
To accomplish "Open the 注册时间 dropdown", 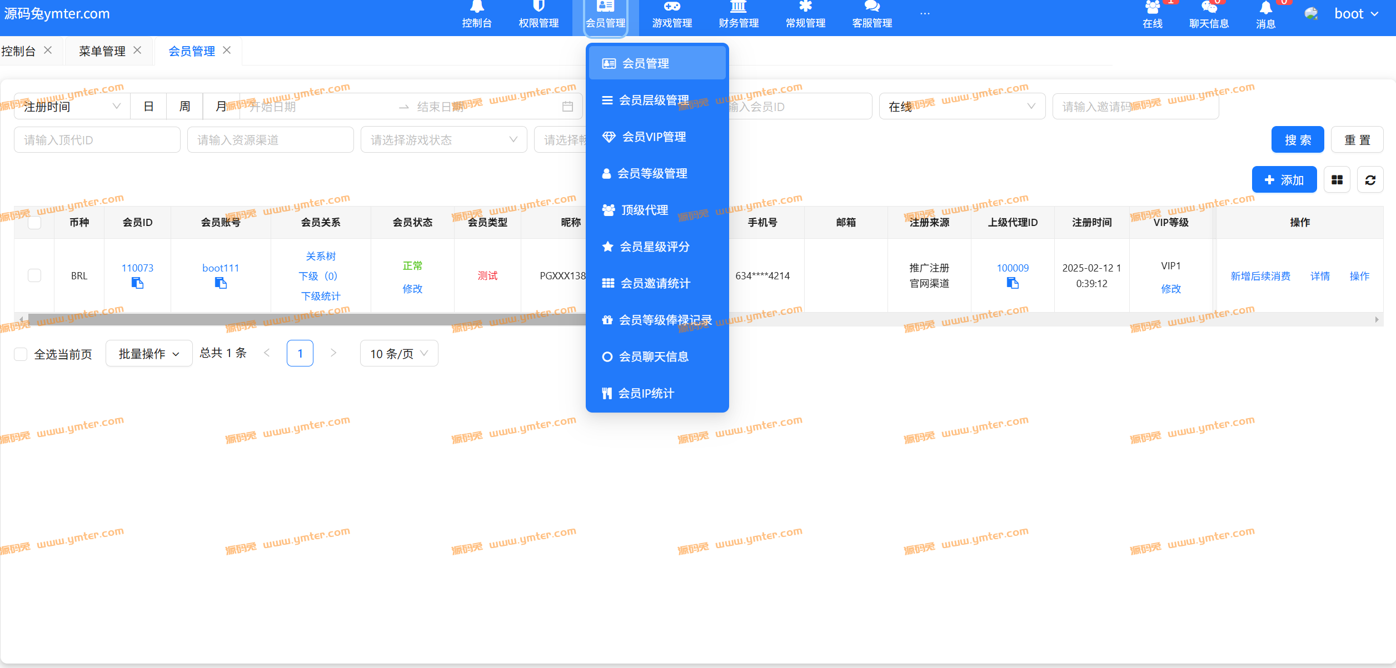I will tap(72, 106).
